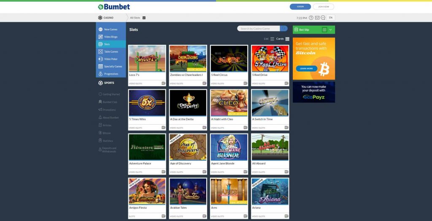
Task: Click the grid icon on All Aboard card
Action: 286,172
